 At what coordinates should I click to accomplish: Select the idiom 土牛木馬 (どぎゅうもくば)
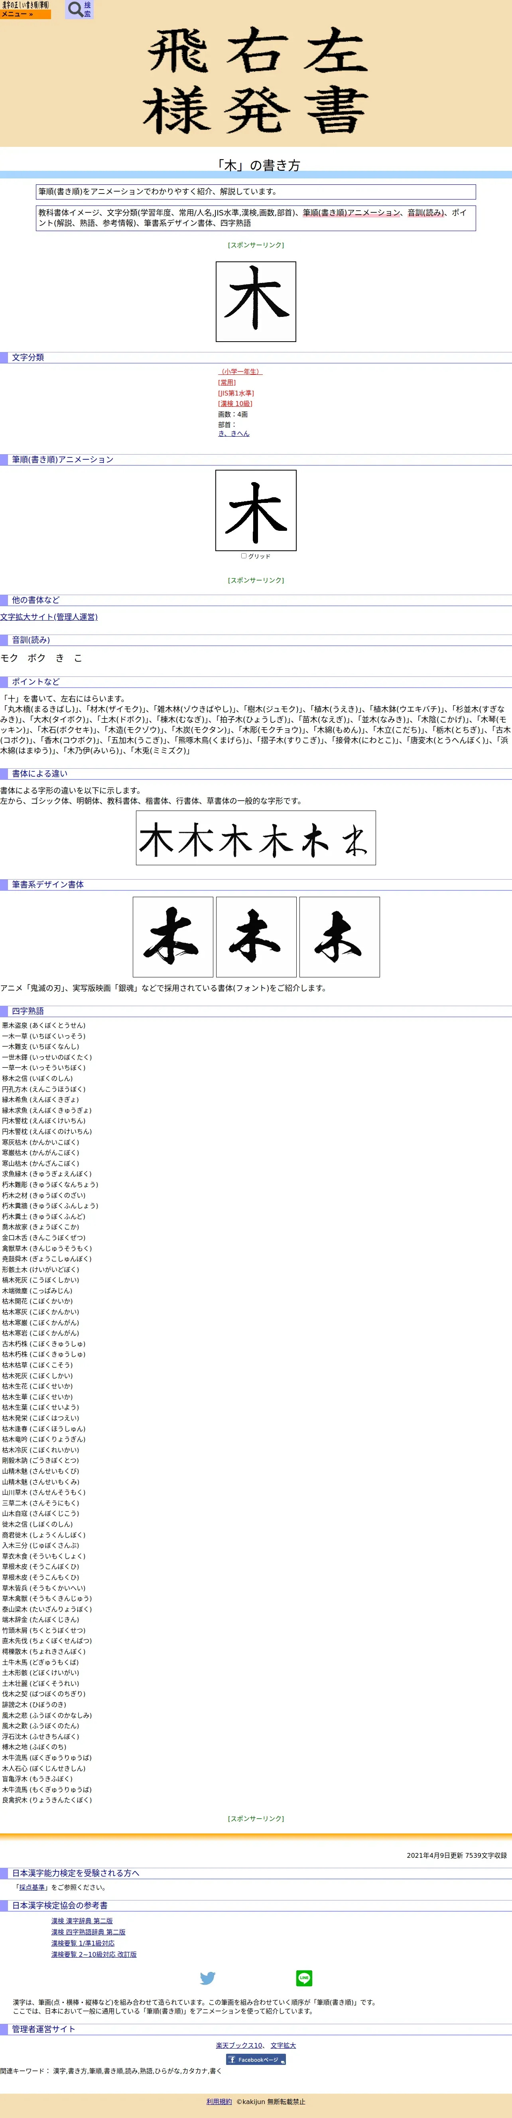(40, 1662)
